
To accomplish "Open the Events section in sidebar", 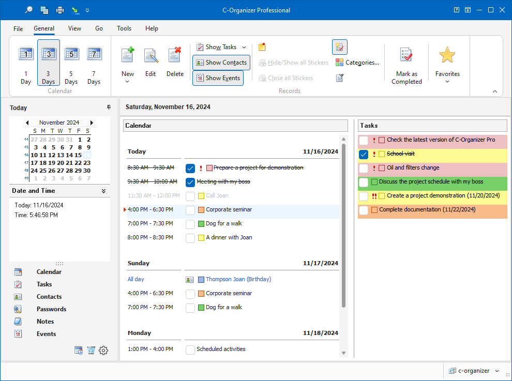I will click(x=46, y=333).
